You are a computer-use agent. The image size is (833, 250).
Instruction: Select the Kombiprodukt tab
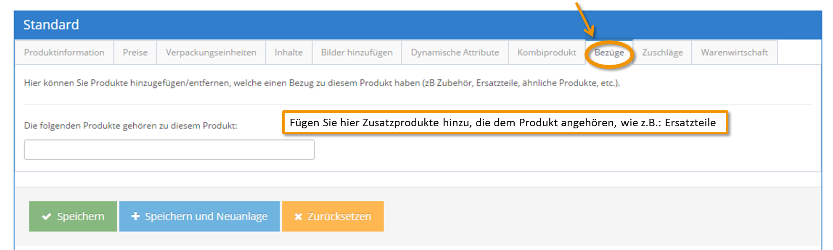coord(547,52)
